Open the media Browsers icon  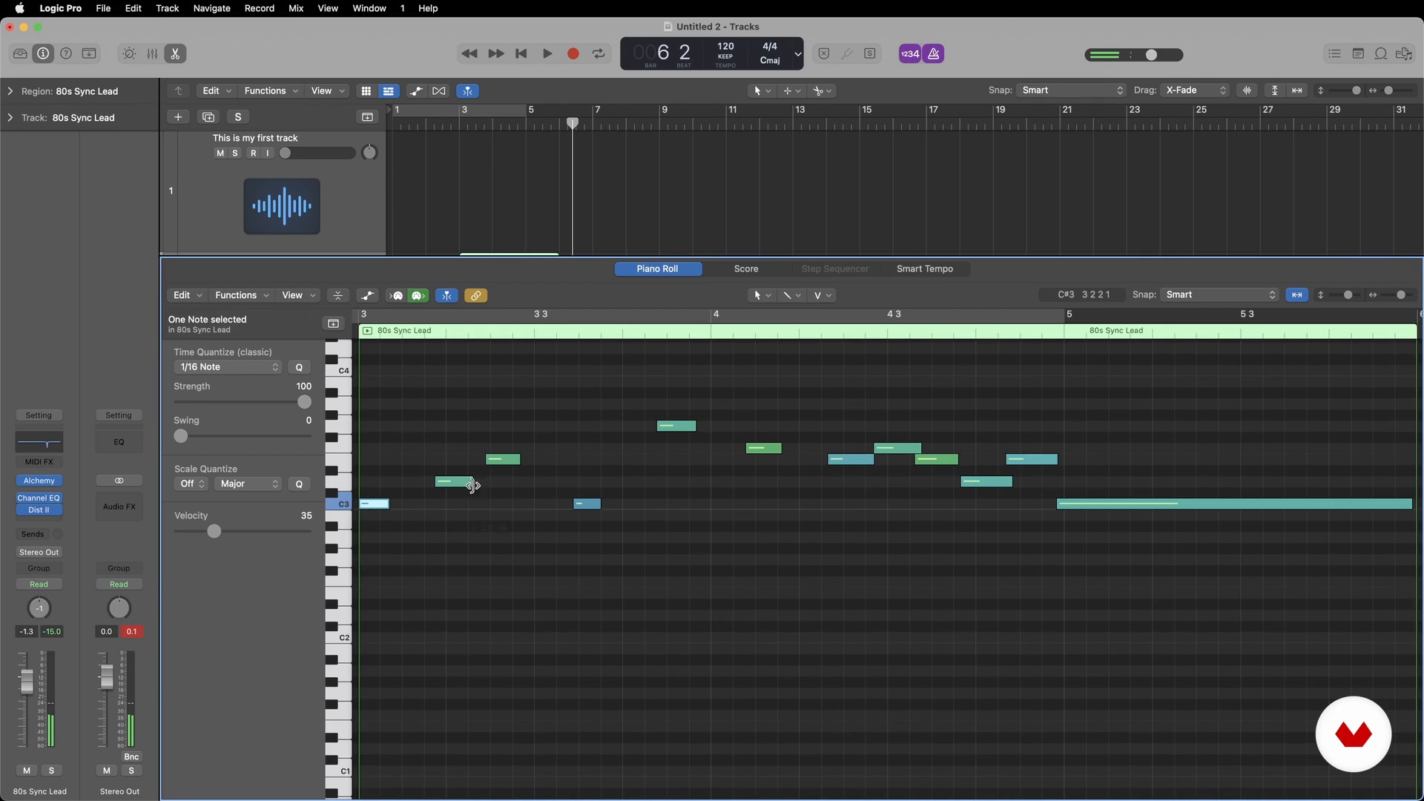pyautogui.click(x=1404, y=53)
